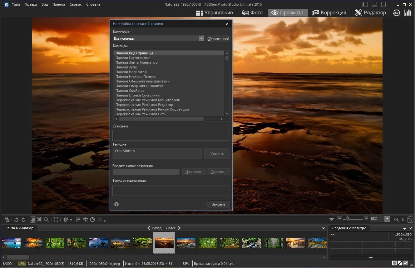Screen dimensions: 415x268
Task: Select the Zoom magnifier tool
Action: (x=47, y=220)
